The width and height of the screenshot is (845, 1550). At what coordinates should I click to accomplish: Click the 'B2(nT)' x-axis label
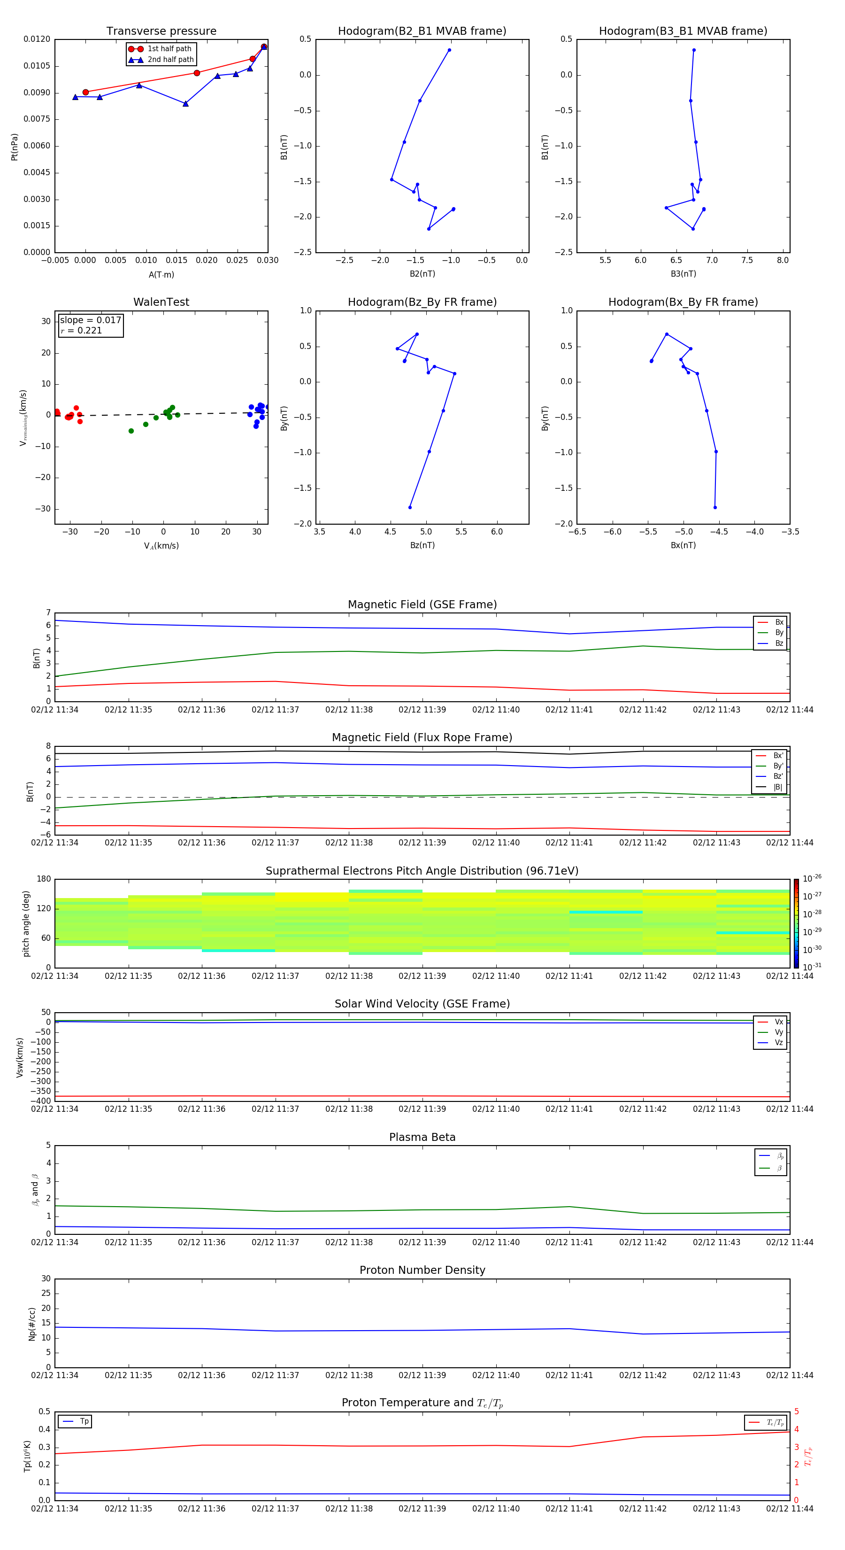pos(422,274)
